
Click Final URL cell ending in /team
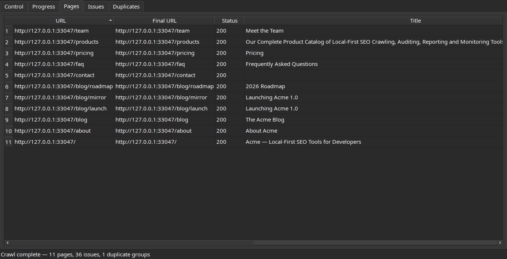[164, 31]
